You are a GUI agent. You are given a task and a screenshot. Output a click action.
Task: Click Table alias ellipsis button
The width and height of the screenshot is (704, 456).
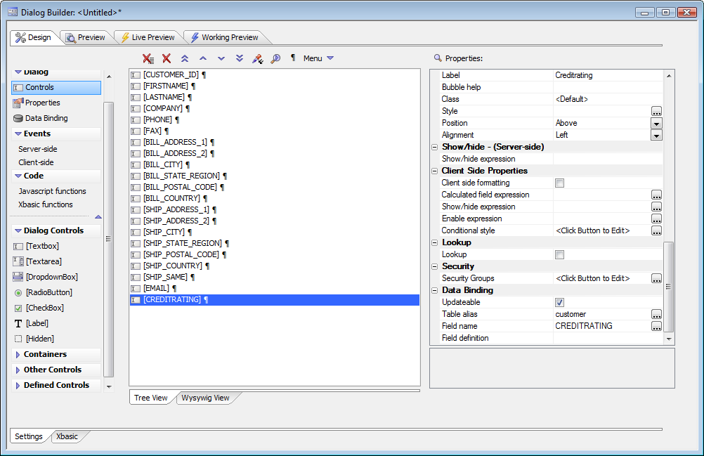coord(656,315)
